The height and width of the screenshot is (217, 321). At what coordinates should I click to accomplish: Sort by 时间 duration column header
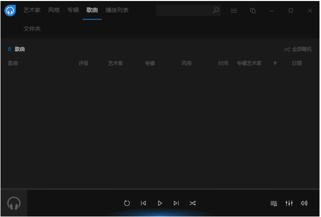pos(223,63)
